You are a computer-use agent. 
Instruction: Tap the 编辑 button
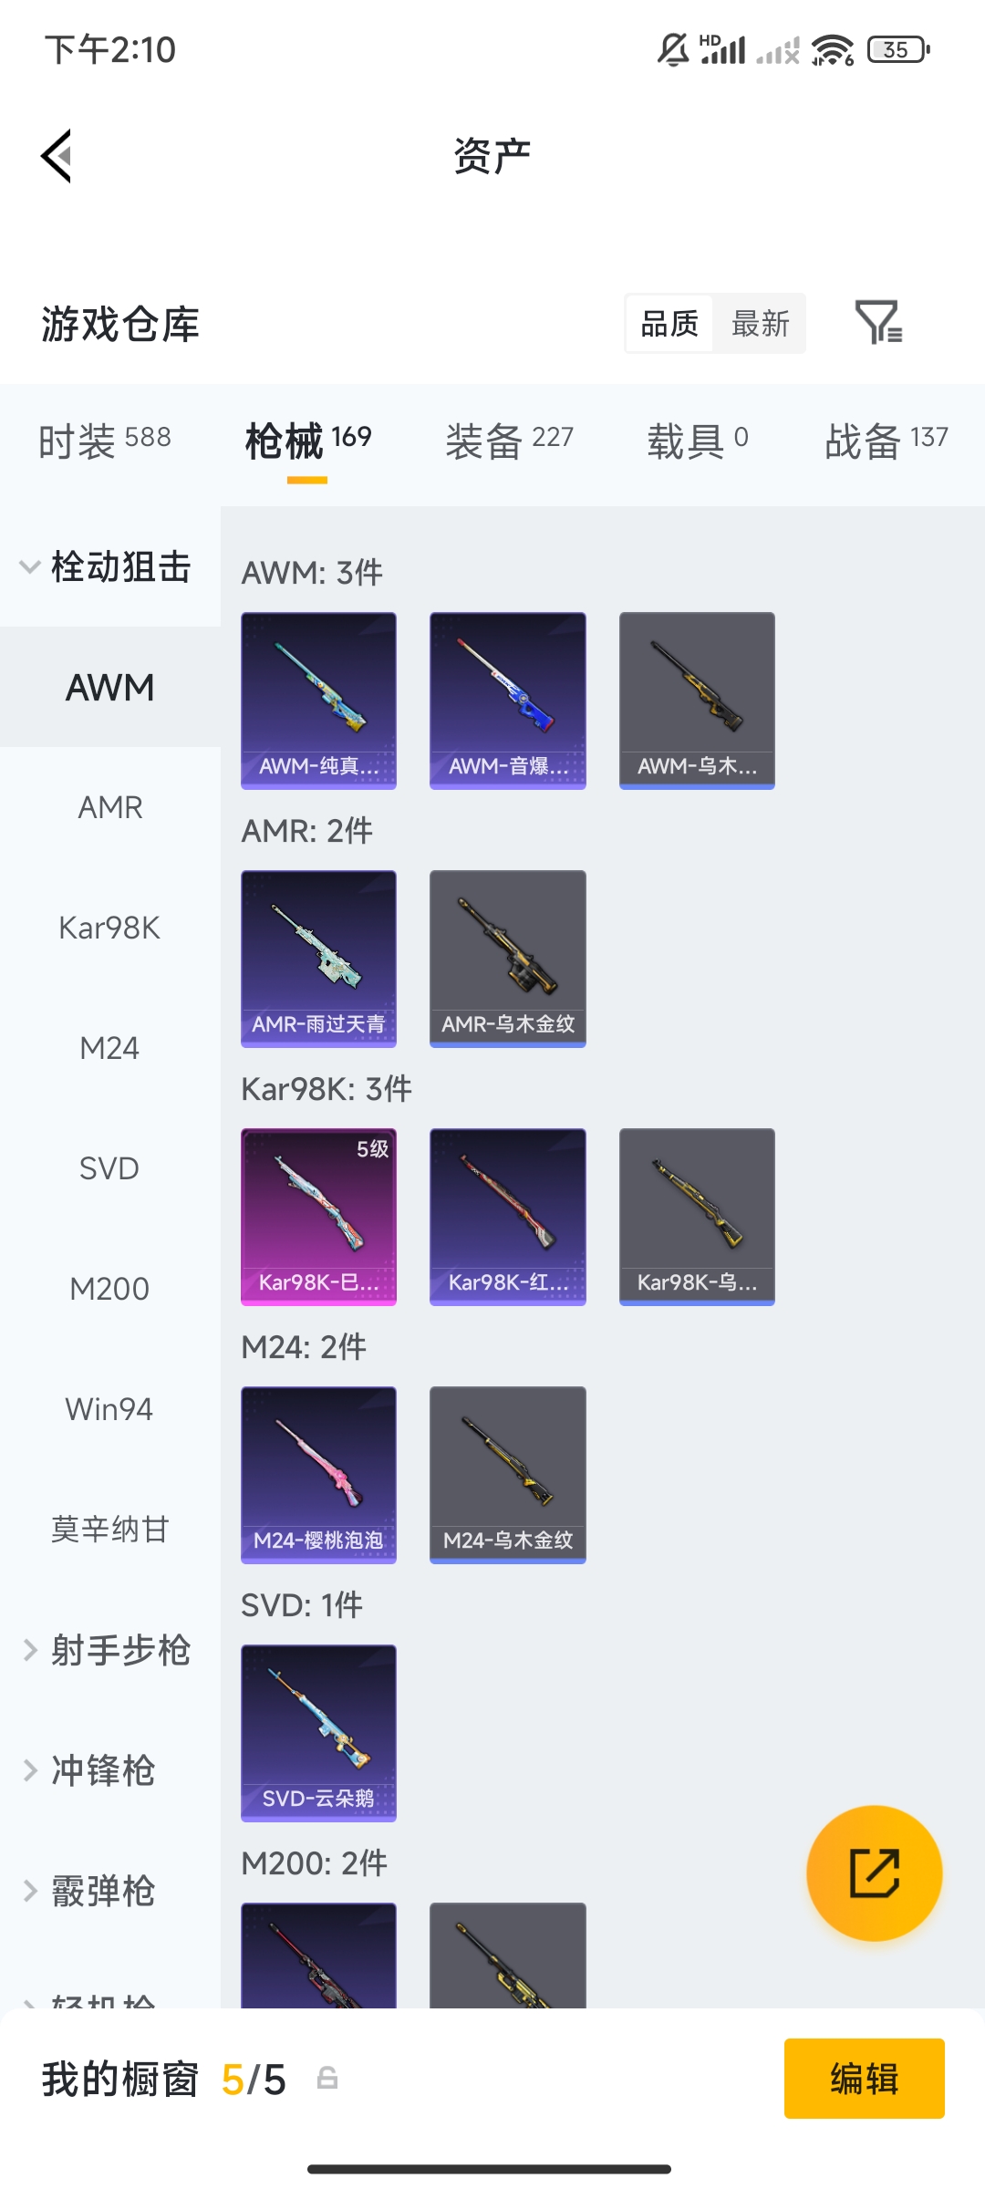click(x=864, y=2079)
